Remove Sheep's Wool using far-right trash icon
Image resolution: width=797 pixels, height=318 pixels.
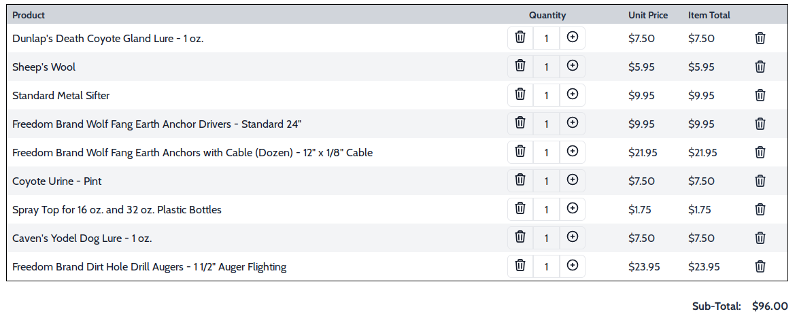click(x=760, y=67)
